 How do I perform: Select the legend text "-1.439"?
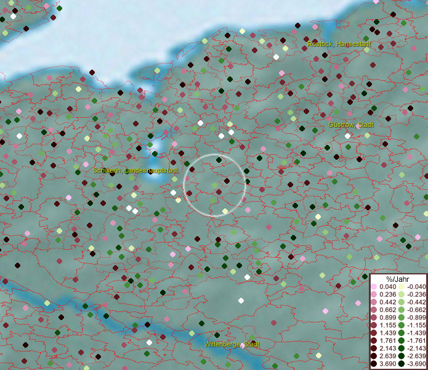tap(416, 333)
